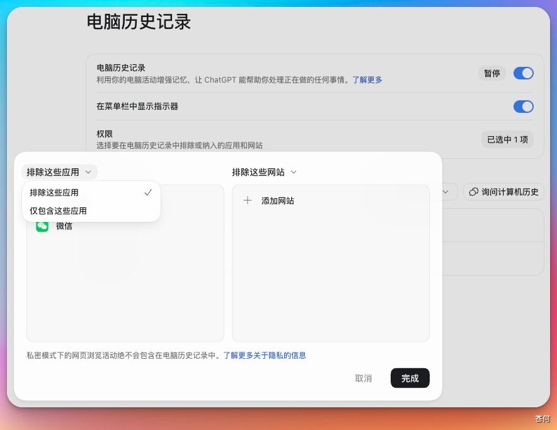557x430 pixels.
Task: Choose 仅包含这些应用 menu option
Action: point(91,211)
